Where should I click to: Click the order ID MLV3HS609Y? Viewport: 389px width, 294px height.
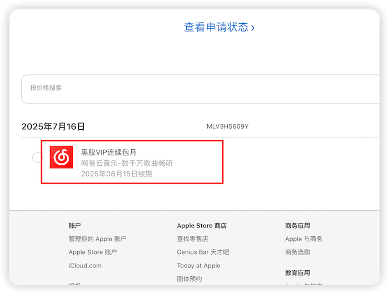(227, 126)
